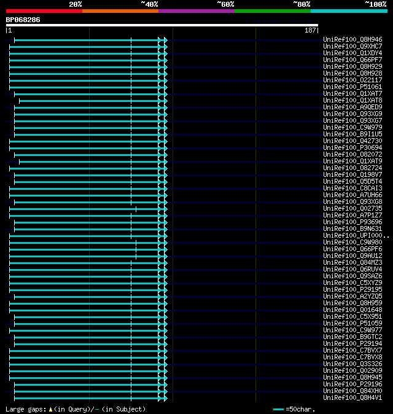The image size is (393, 414).
Task: Click the purple ~60% color legend segment
Action: pyautogui.click(x=196, y=11)
